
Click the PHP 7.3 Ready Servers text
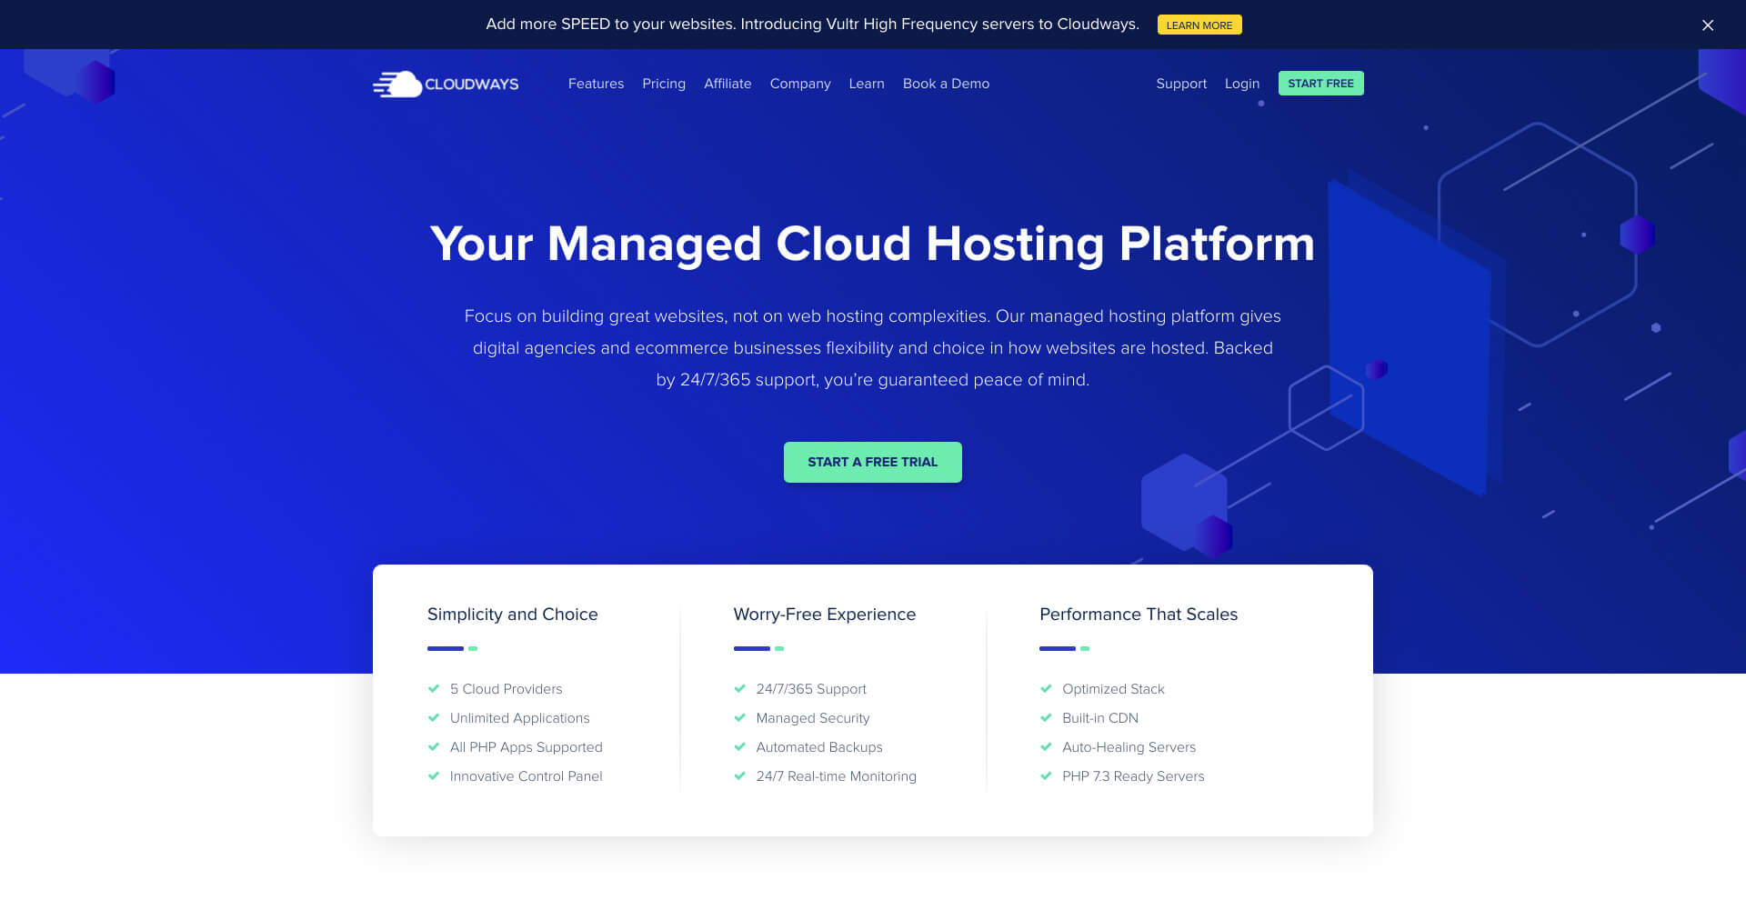[1133, 776]
